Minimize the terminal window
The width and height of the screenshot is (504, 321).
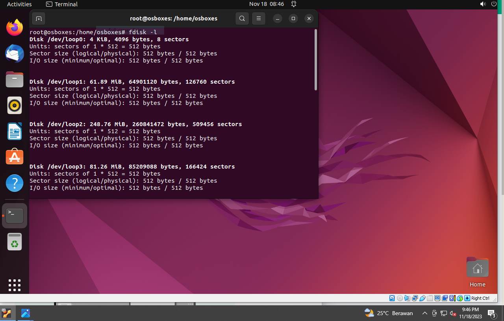click(x=278, y=18)
